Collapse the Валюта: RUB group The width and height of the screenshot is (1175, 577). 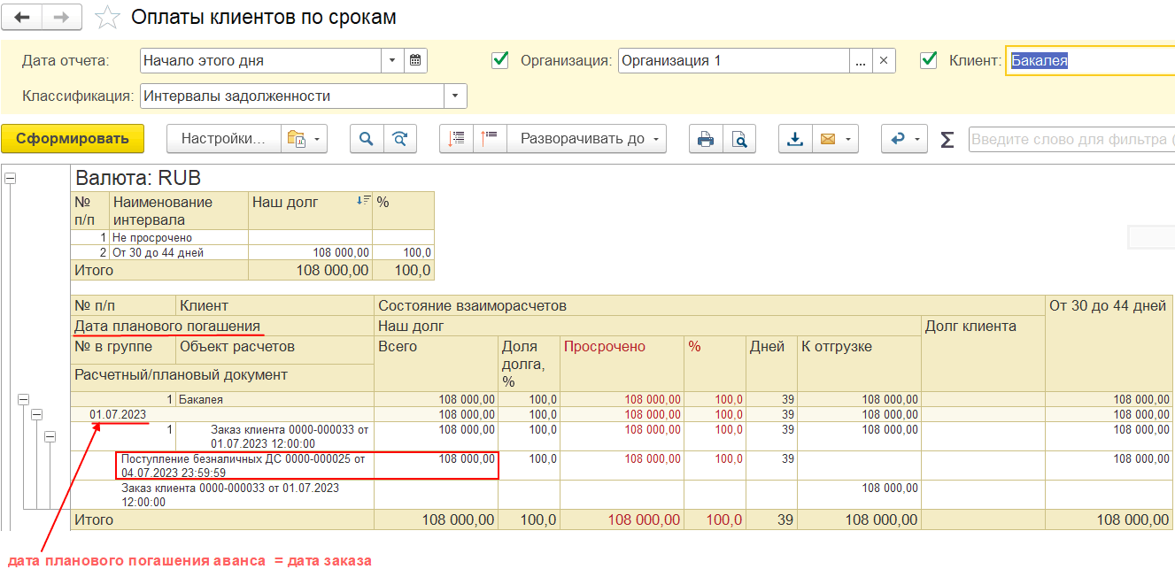(x=11, y=178)
